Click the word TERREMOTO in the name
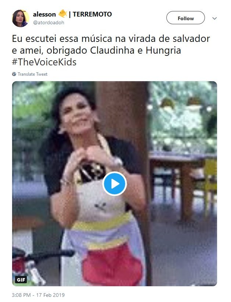The height and width of the screenshot is (302, 231). tap(92, 14)
